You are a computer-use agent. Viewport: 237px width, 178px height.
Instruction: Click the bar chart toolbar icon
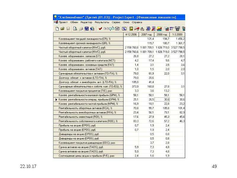coord(166,28)
